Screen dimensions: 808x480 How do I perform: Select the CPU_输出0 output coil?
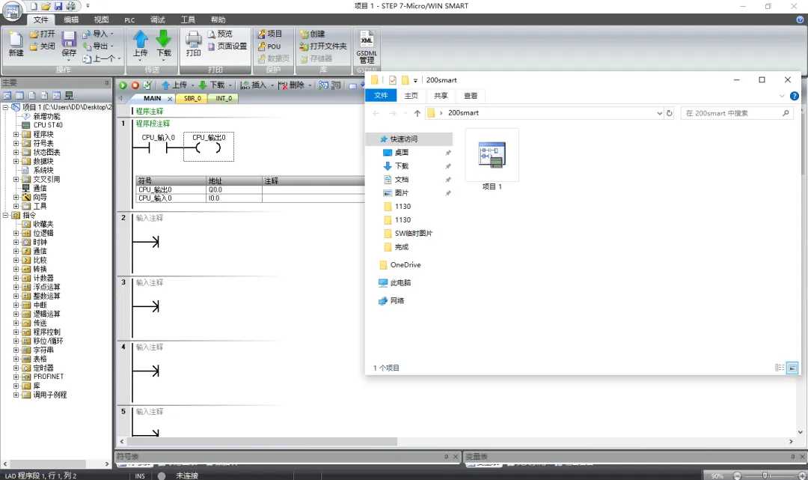(208, 148)
